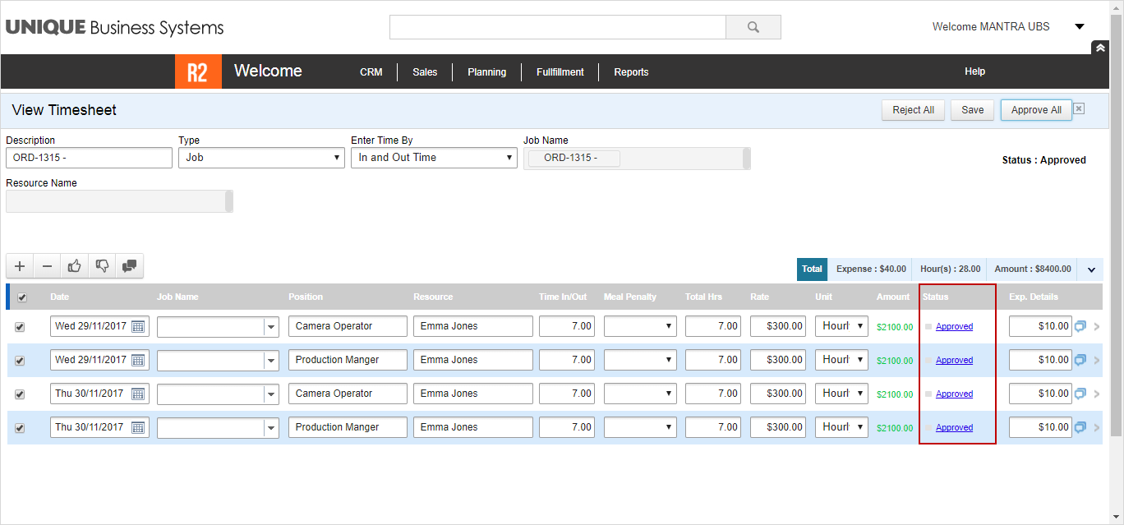Click the plus icon to add row
Viewport: 1124px width, 525px height.
(20, 266)
